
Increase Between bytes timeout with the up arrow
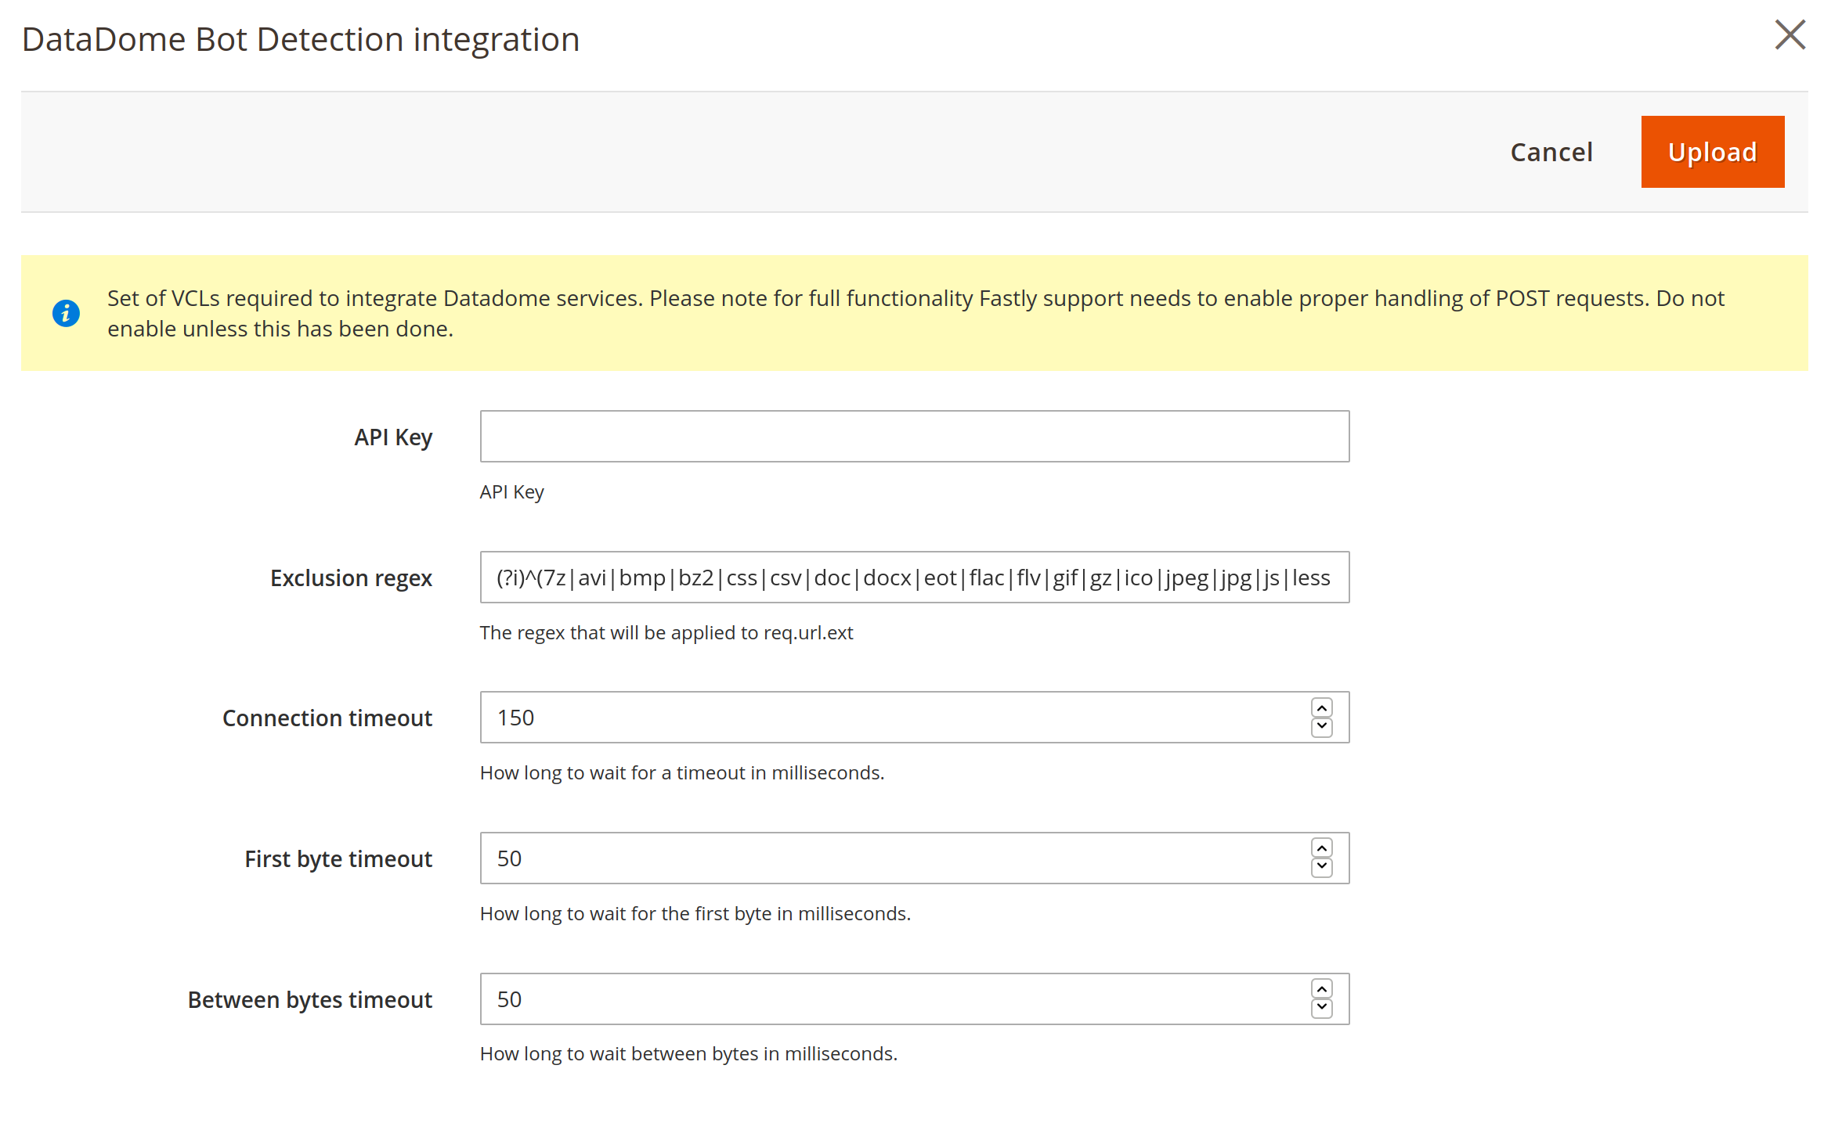pos(1321,990)
